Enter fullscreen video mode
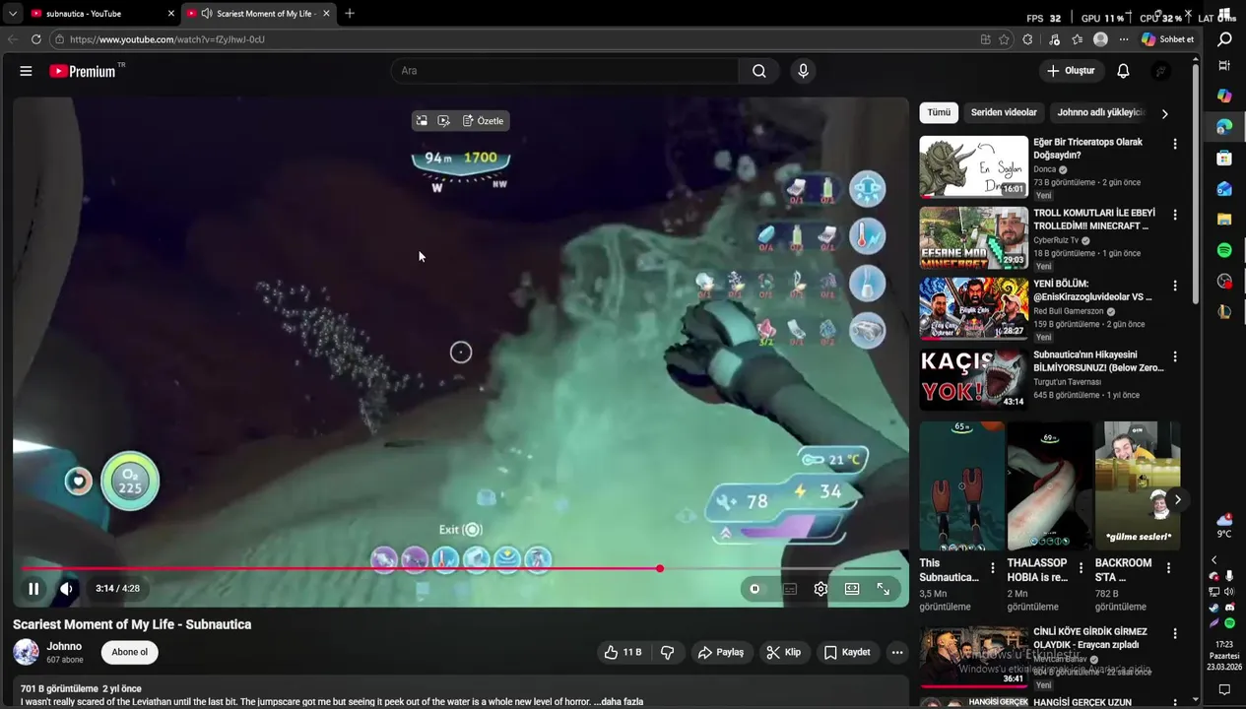The height and width of the screenshot is (709, 1246). click(884, 589)
